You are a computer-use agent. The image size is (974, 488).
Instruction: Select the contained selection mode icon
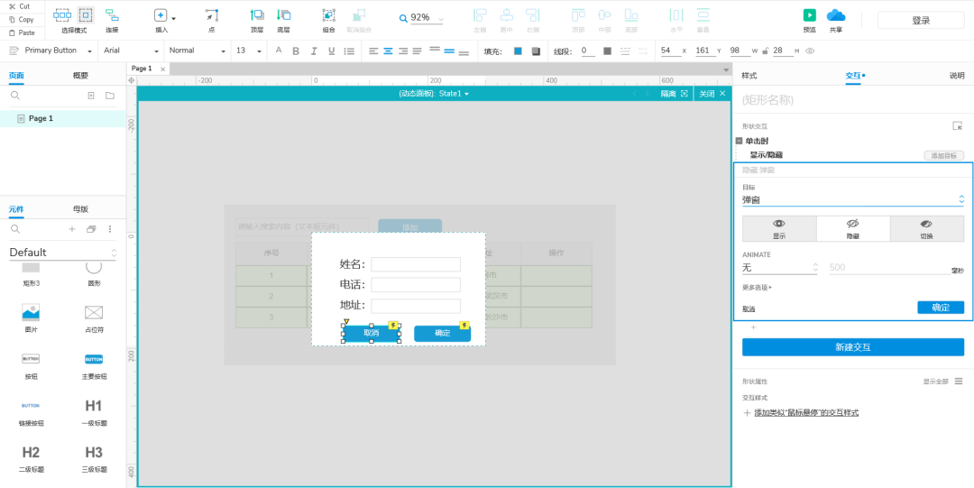coord(86,15)
